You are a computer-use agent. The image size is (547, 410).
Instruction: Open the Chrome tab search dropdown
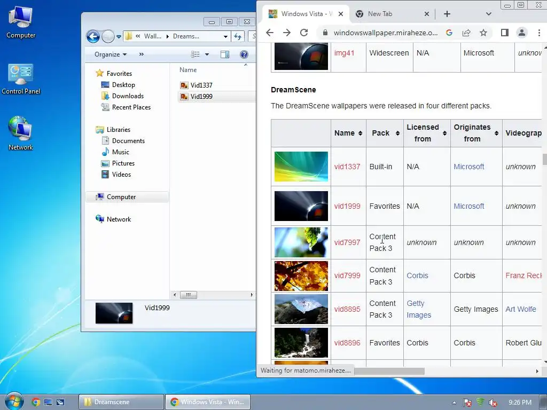[489, 14]
